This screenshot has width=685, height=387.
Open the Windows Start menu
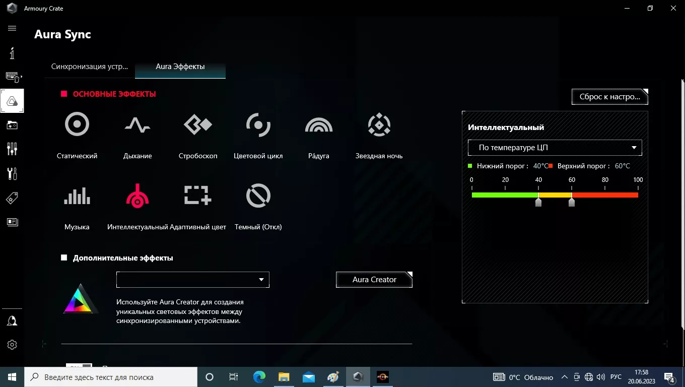[x=12, y=377]
